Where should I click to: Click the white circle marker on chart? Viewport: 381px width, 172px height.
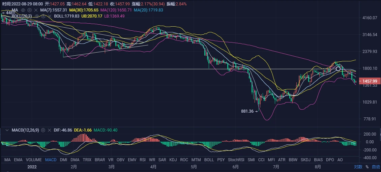tap(338, 69)
